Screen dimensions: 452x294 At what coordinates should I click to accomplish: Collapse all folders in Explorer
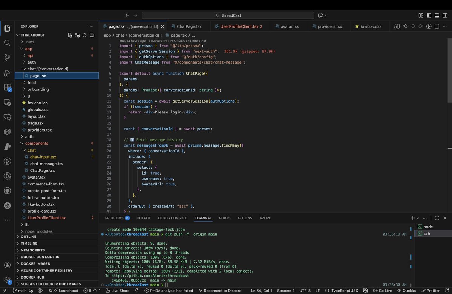point(92,35)
